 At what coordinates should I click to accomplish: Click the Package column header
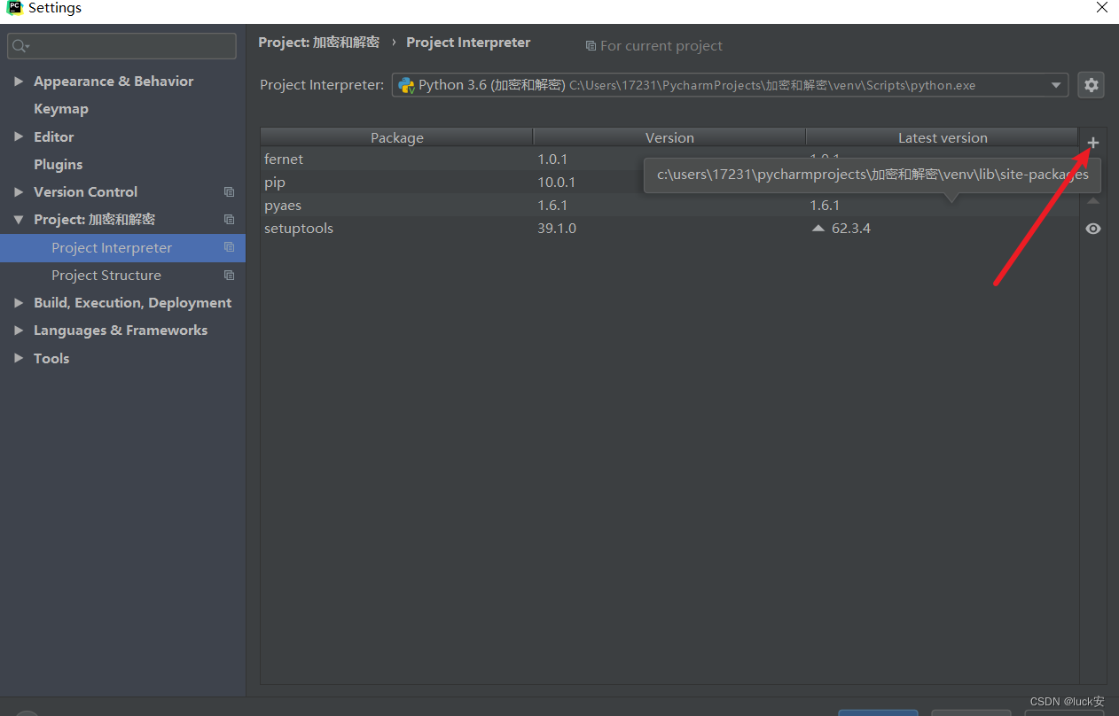click(397, 137)
